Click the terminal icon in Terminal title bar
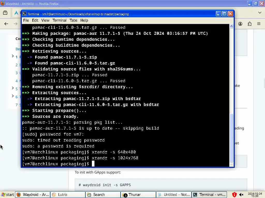Image resolution: width=265 pixels, height=198 pixels. click(x=24, y=14)
